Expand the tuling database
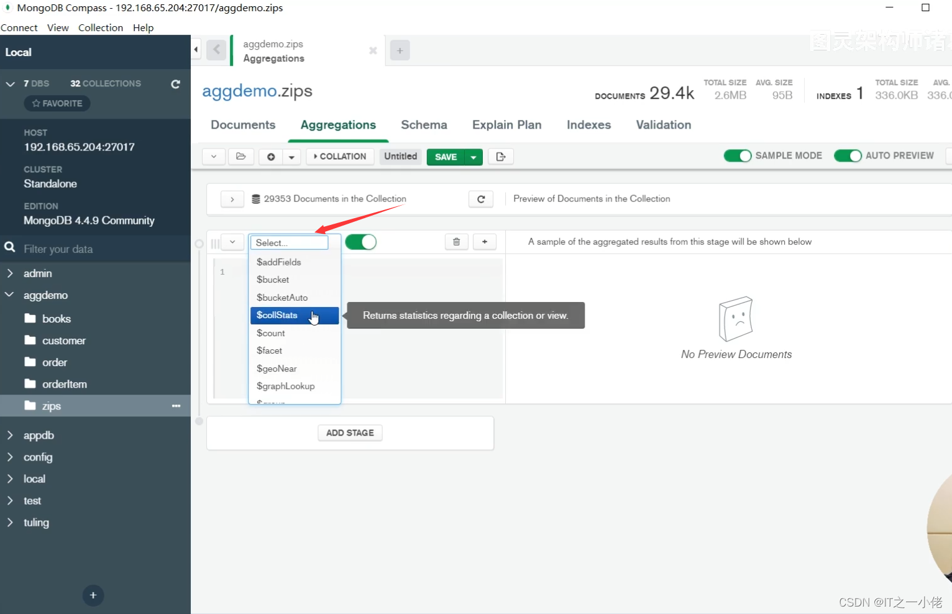This screenshot has height=614, width=952. coord(10,522)
